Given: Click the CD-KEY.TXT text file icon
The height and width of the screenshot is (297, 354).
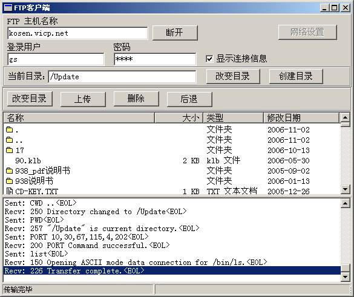Looking at the screenshot, I should [9, 191].
